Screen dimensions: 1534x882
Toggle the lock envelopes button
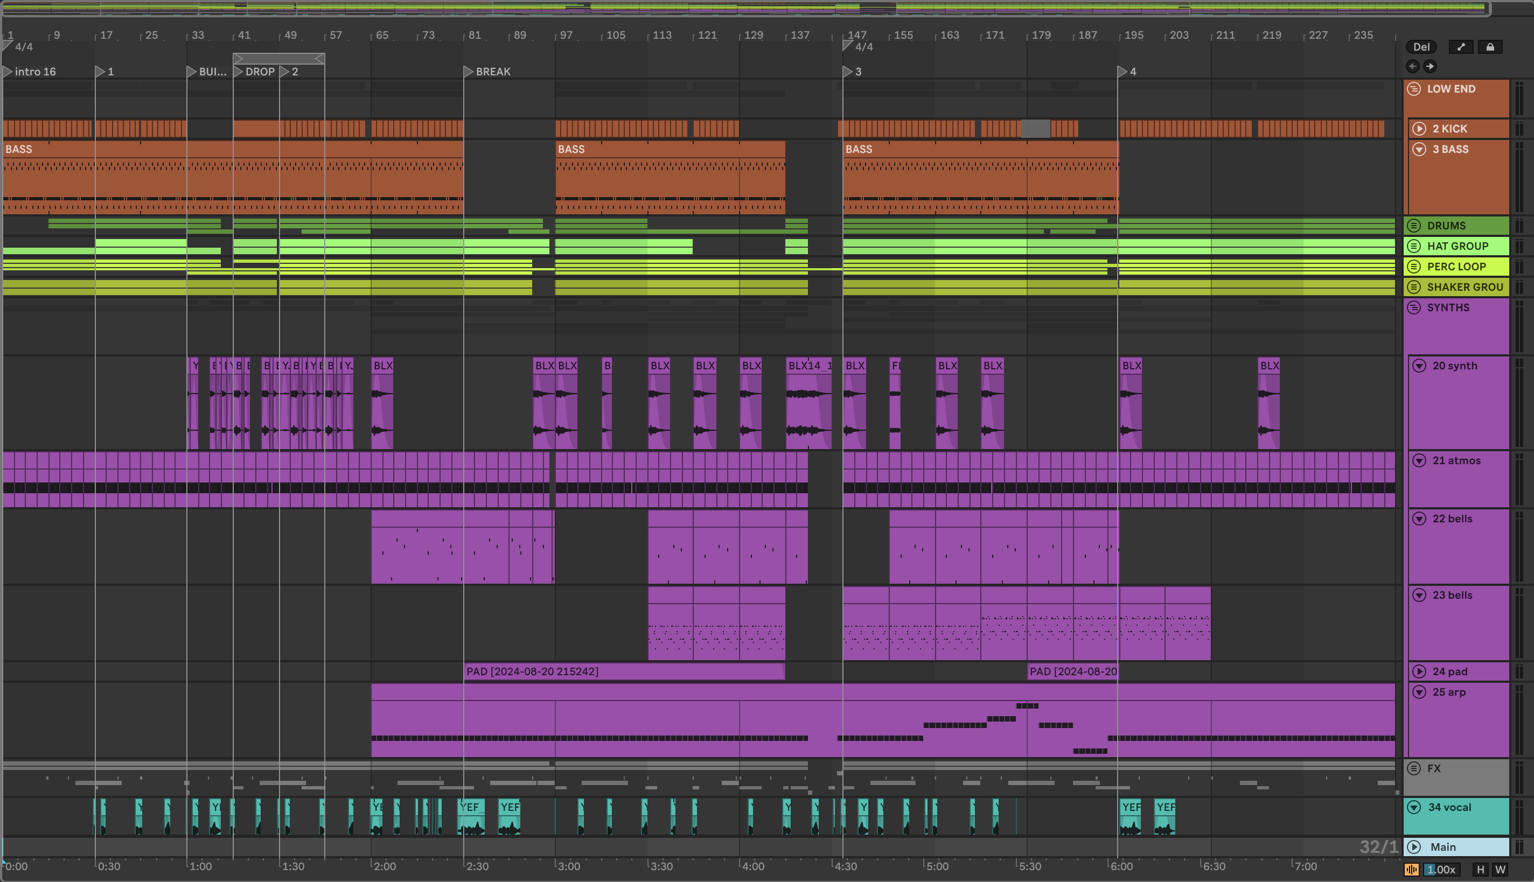pos(1490,47)
